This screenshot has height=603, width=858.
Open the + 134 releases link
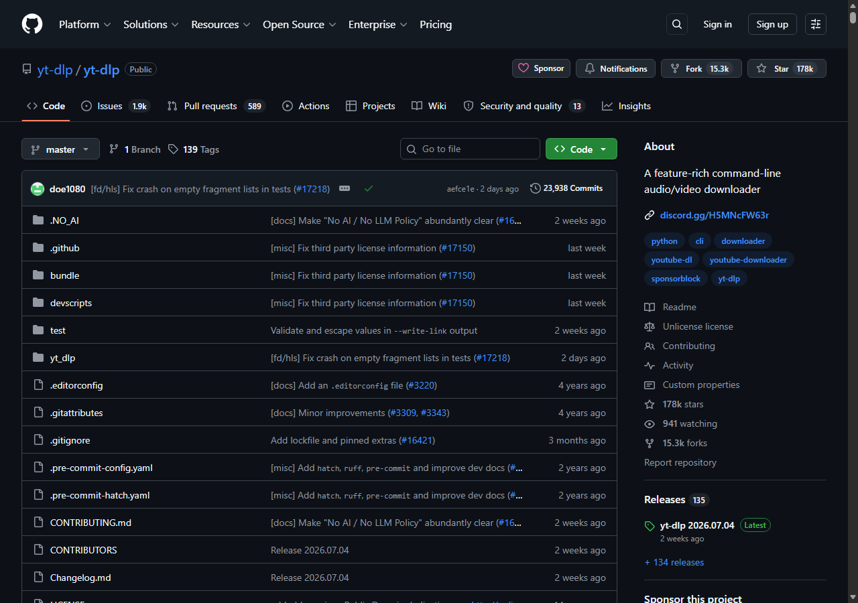coord(674,562)
